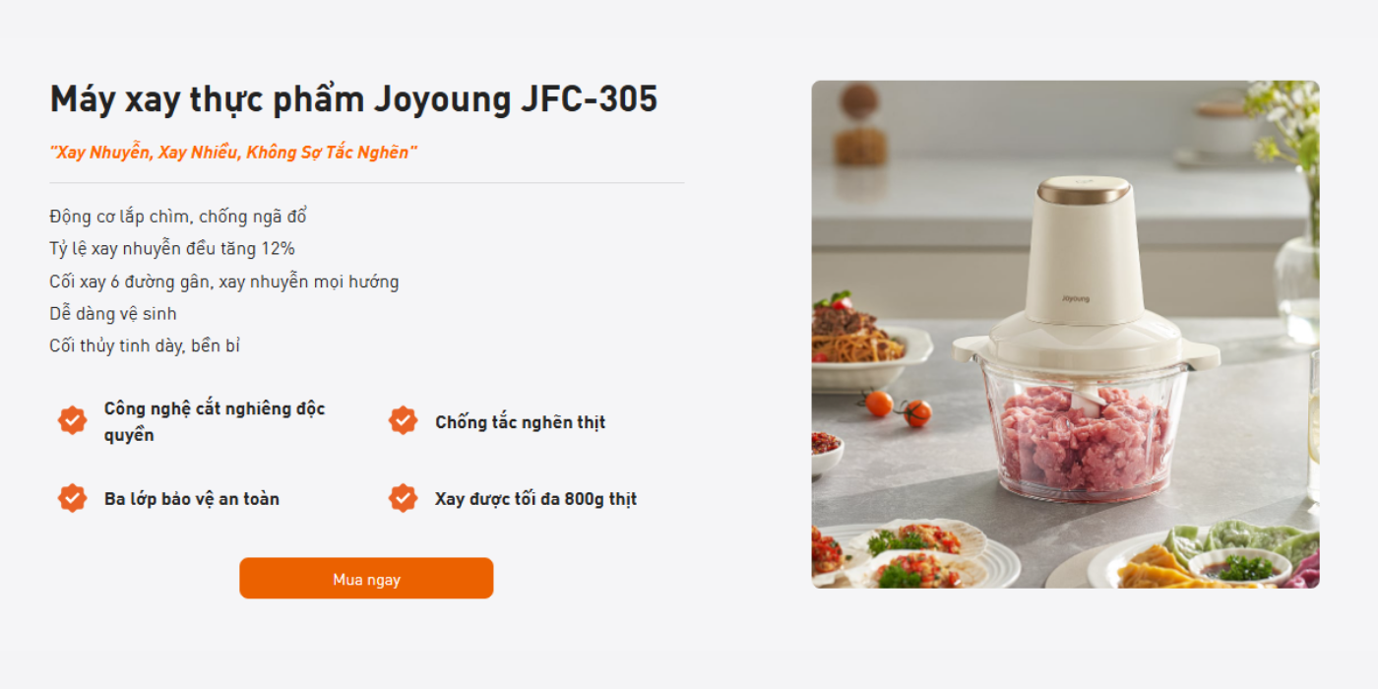1378x689 pixels.
Task: Select the product title Joyoung JFC-305
Action: point(353,99)
